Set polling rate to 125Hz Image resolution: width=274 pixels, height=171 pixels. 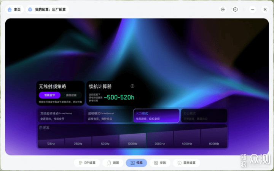[51, 143]
